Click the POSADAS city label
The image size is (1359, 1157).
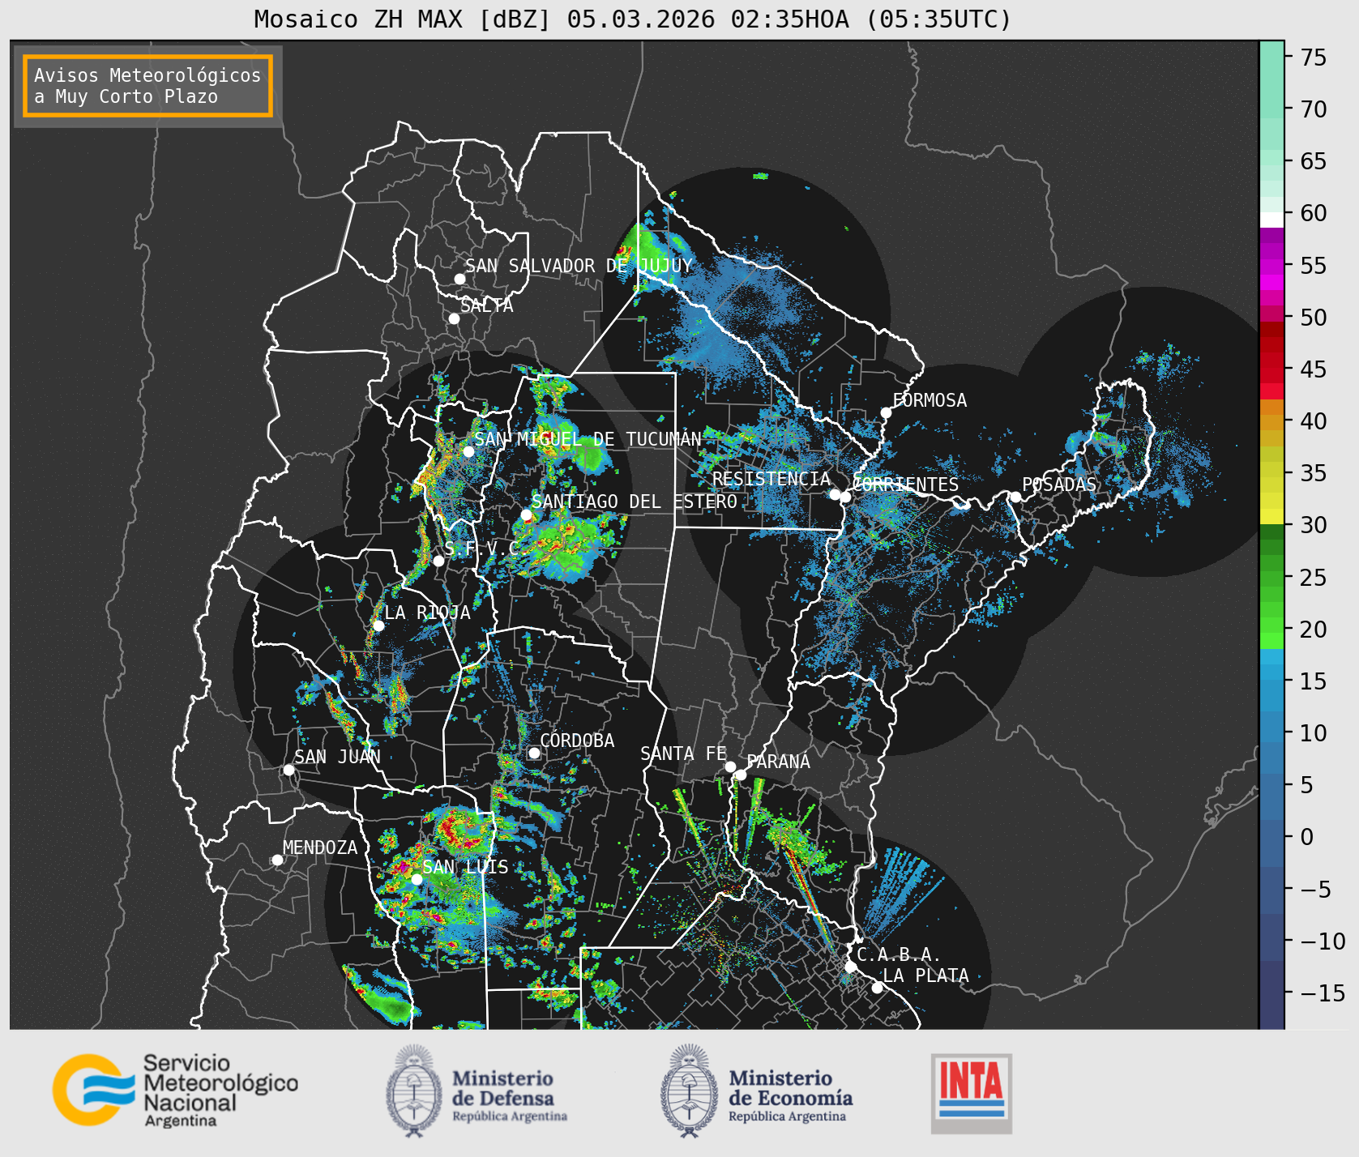[1059, 485]
